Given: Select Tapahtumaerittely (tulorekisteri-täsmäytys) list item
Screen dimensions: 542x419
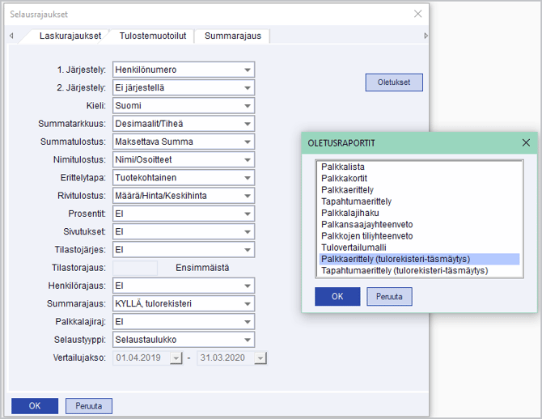Looking at the screenshot, I should click(404, 270).
